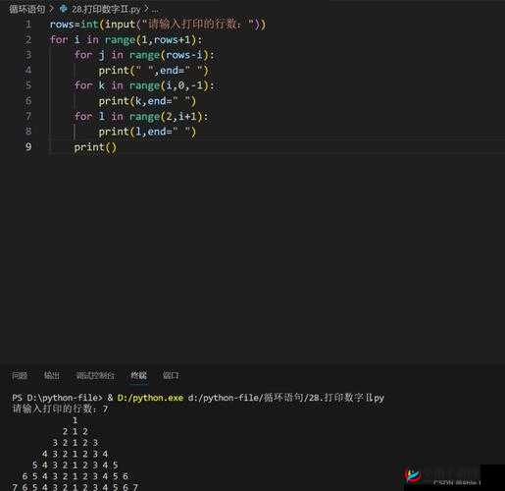Switch to the 端口 panel tab

[171, 375]
